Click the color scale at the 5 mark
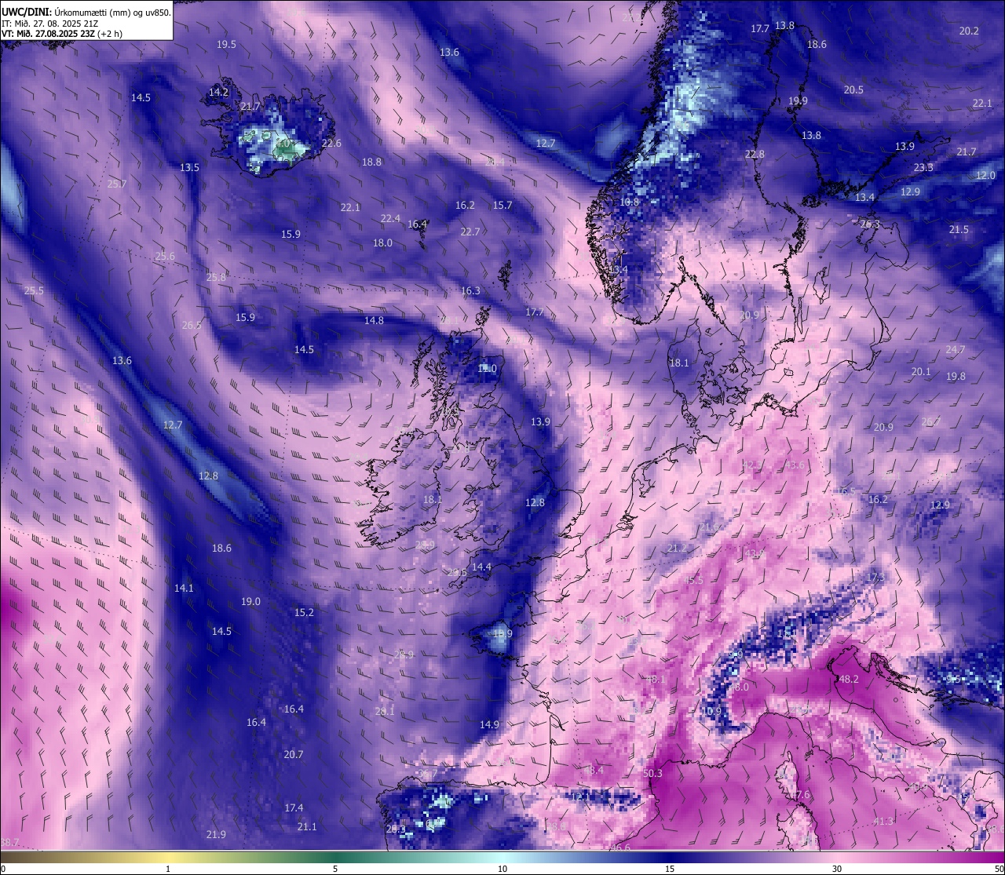Screen dimensions: 1005x875 (335, 856)
